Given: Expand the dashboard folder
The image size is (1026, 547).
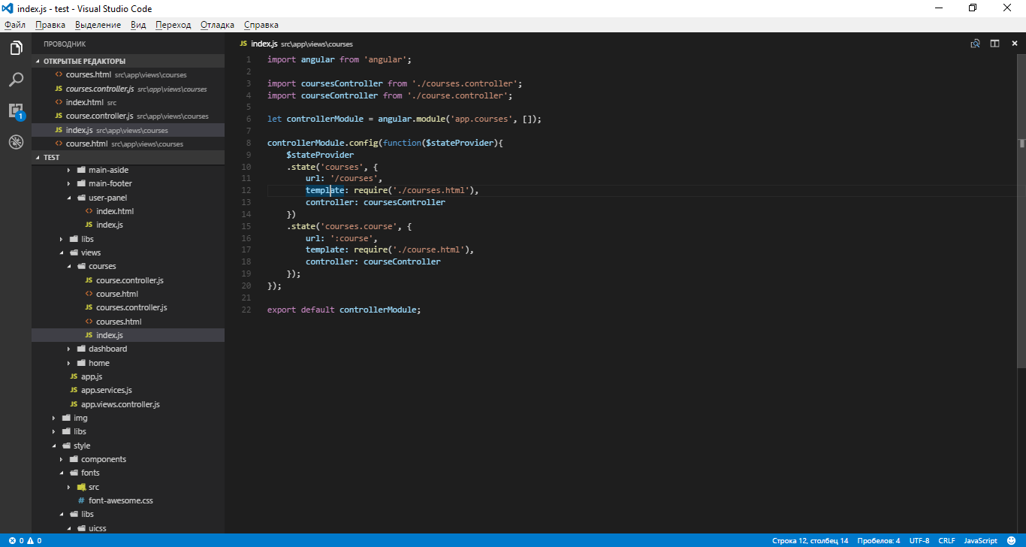Looking at the screenshot, I should [107, 349].
